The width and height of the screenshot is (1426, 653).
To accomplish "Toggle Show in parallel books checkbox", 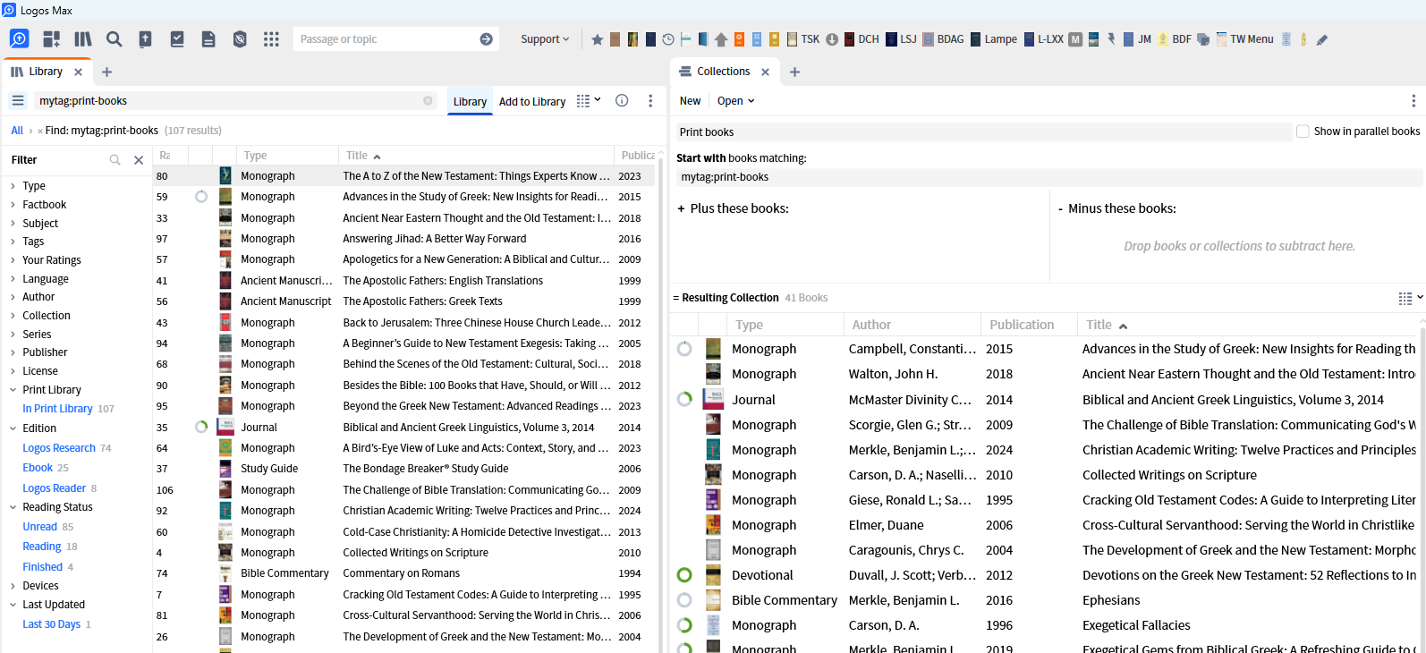I will click(1303, 131).
